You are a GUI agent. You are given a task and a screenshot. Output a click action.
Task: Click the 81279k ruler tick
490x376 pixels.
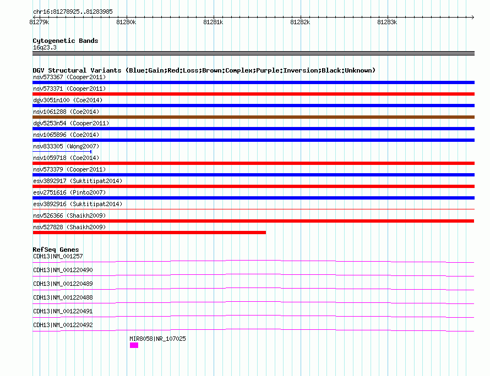39,22
